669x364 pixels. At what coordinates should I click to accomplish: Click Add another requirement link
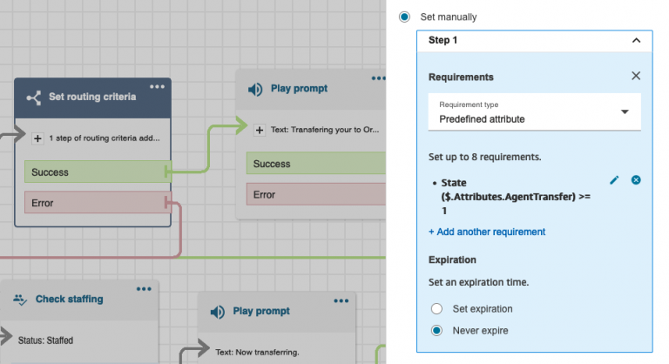click(487, 232)
